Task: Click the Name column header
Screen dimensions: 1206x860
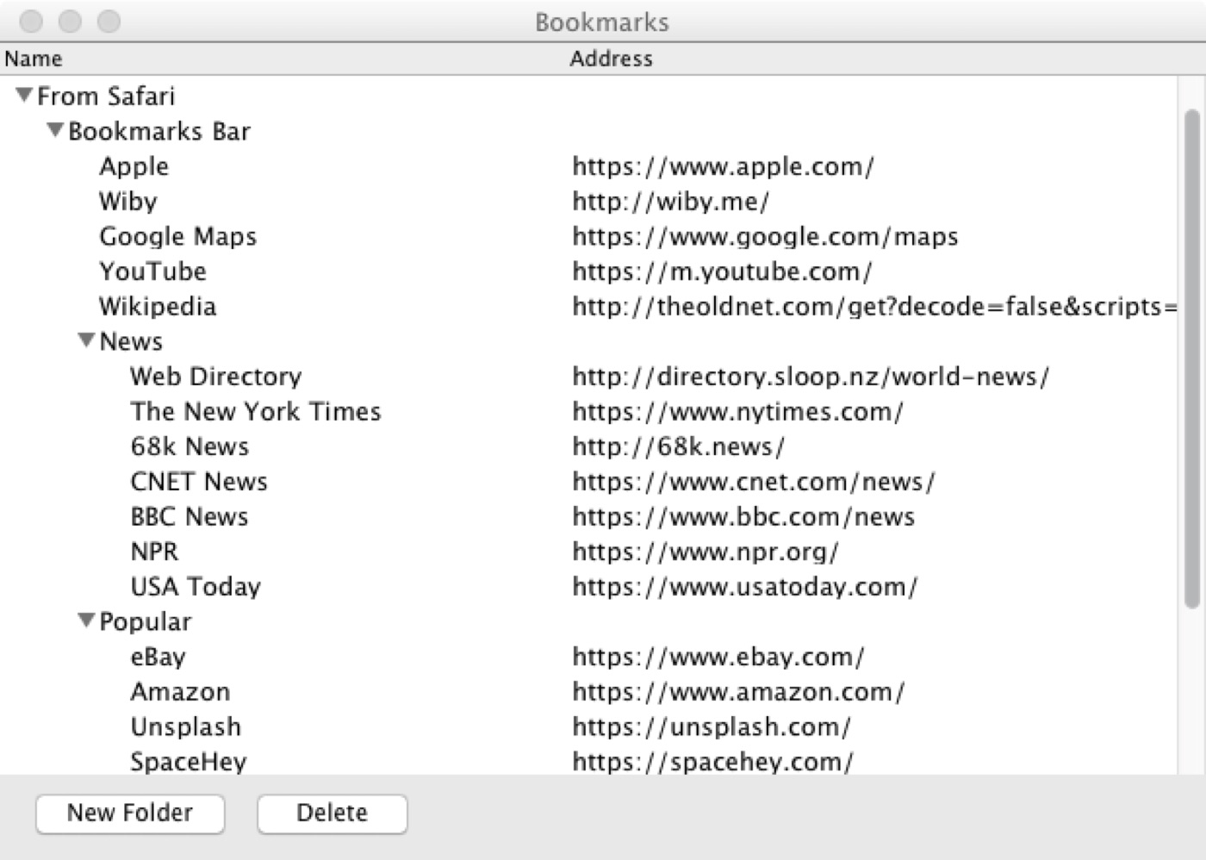Action: point(34,59)
